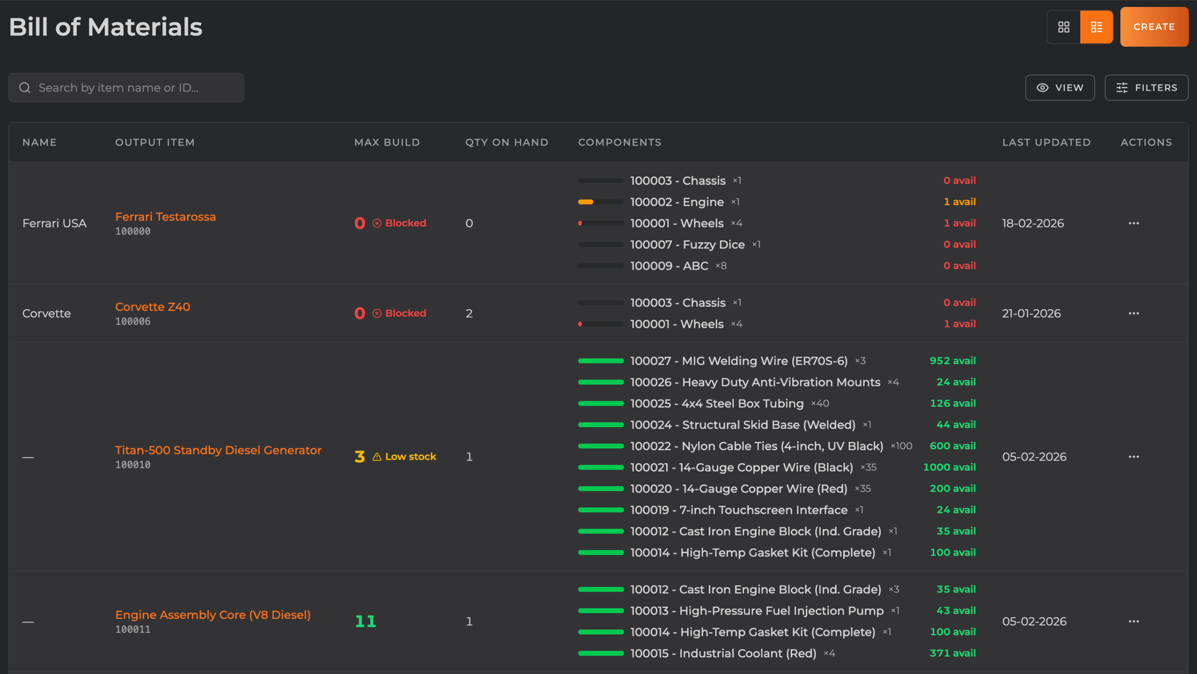Open Titan-500 Standby Diesel Generator link

point(218,450)
